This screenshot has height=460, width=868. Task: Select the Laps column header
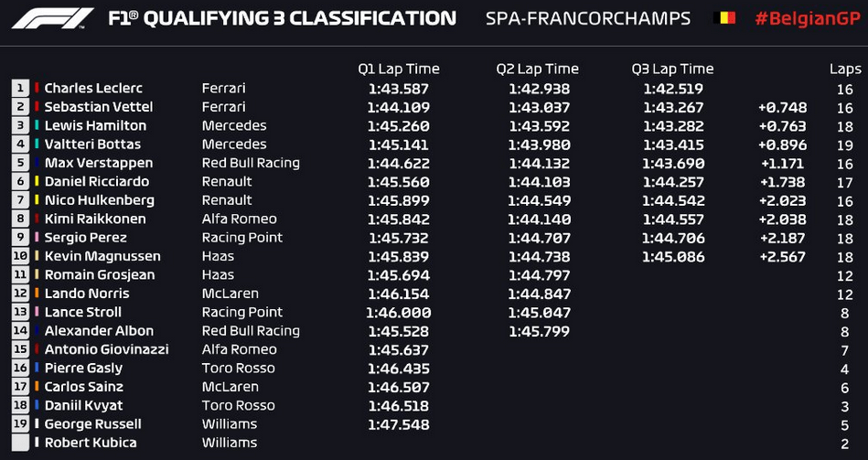845,70
